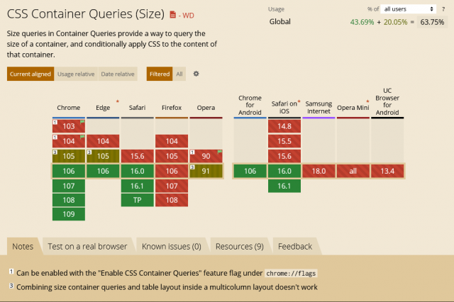Click Samsung Internet column header

(x=319, y=107)
